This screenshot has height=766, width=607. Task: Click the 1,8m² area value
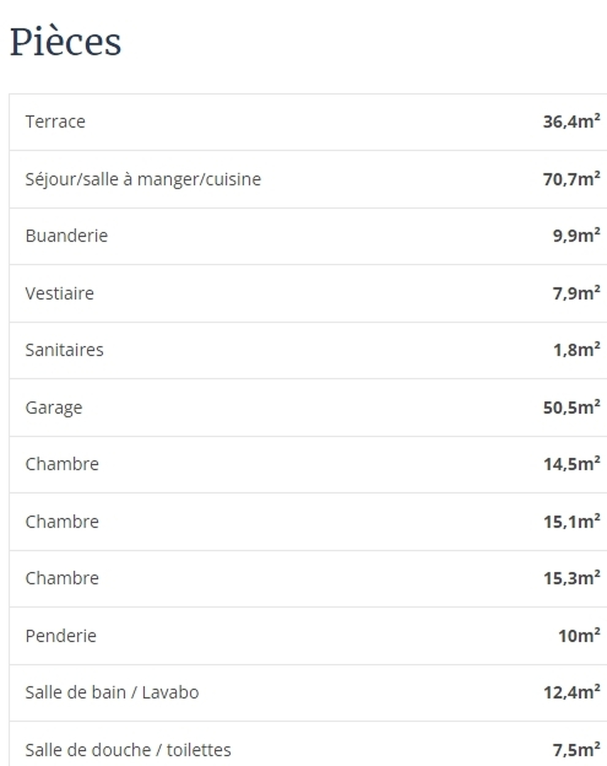click(577, 350)
